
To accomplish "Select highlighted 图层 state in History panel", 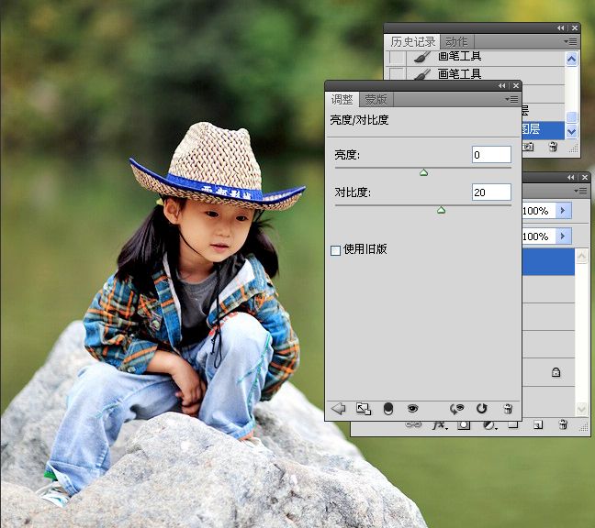I will 543,130.
